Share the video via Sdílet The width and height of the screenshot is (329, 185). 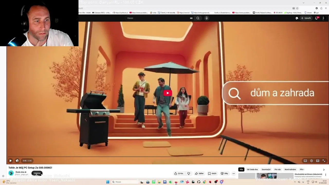199,173
